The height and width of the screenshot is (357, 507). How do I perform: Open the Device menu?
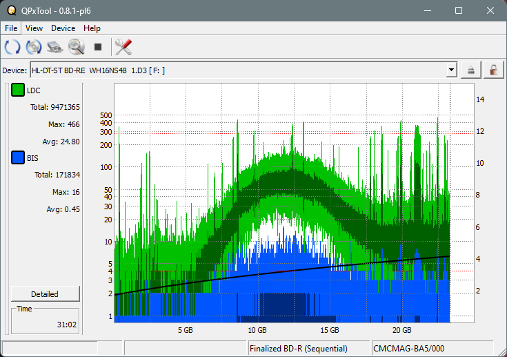pyautogui.click(x=63, y=28)
